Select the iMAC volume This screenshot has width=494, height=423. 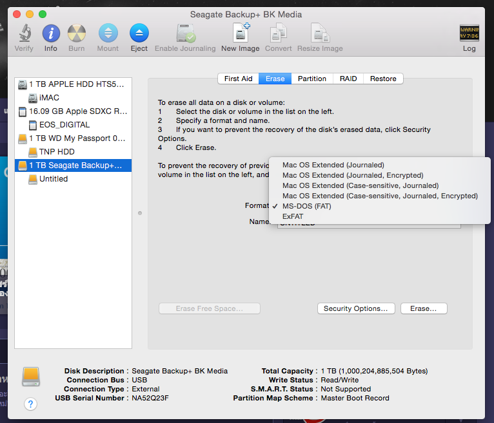click(x=73, y=98)
